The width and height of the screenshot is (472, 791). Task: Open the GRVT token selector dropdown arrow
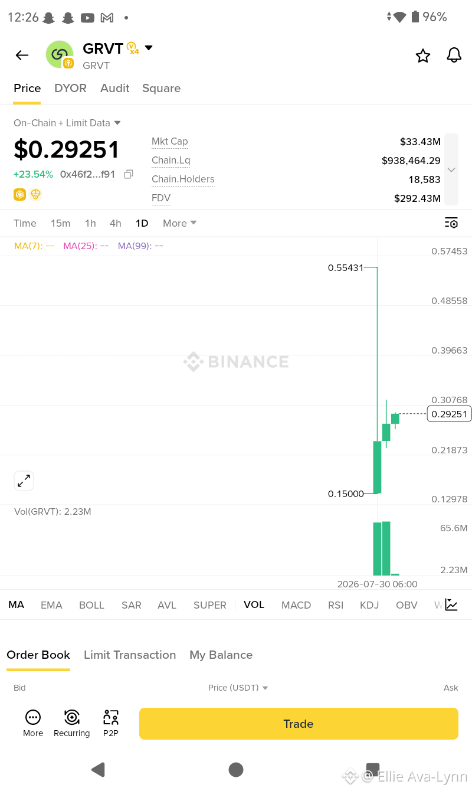[x=149, y=48]
